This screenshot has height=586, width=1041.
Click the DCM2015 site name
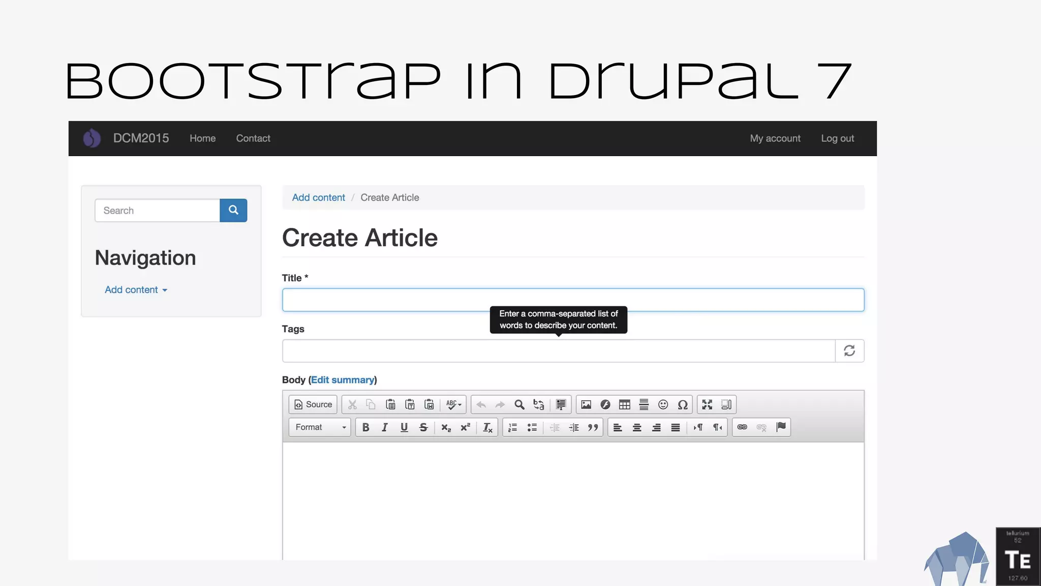point(141,138)
